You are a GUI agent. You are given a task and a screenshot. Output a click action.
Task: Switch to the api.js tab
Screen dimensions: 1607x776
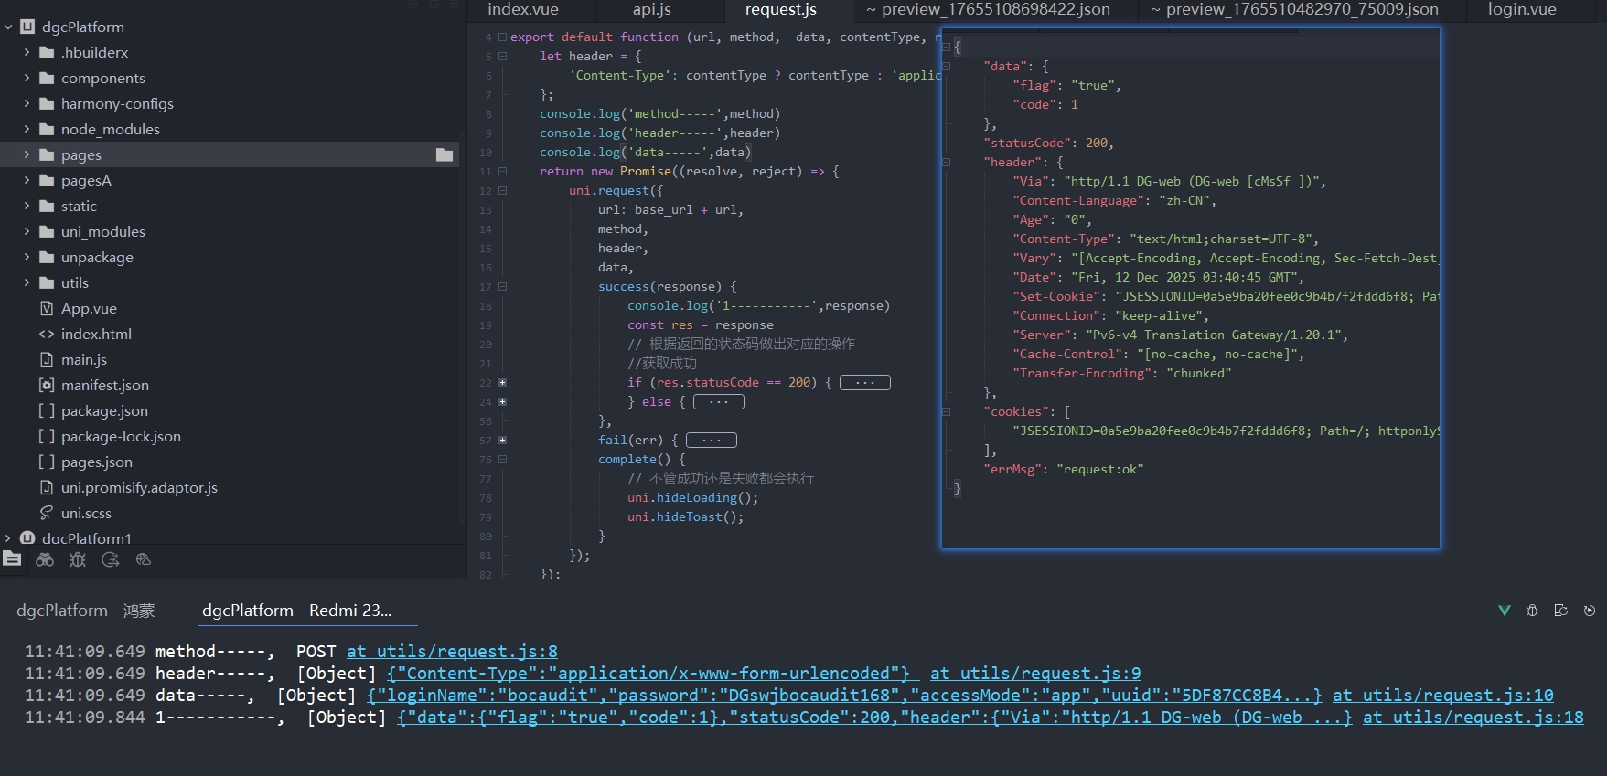click(651, 10)
